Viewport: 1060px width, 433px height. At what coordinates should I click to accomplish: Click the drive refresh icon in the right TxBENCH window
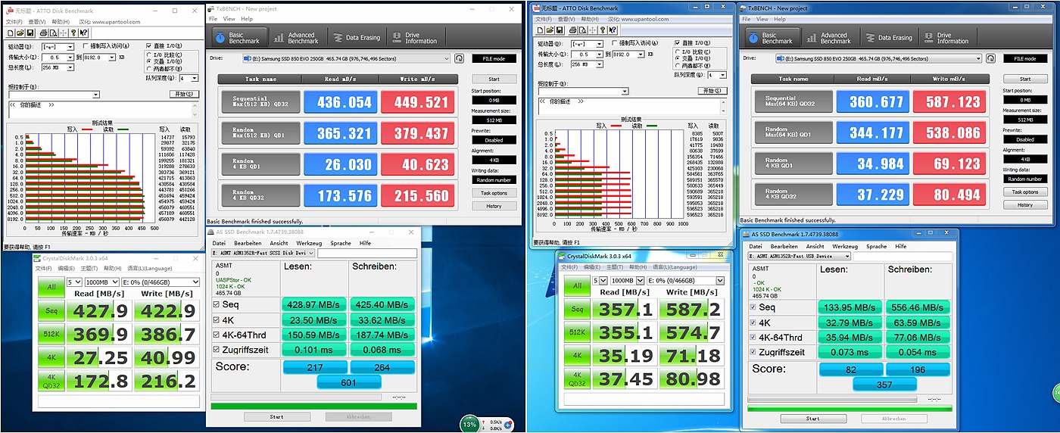[990, 58]
